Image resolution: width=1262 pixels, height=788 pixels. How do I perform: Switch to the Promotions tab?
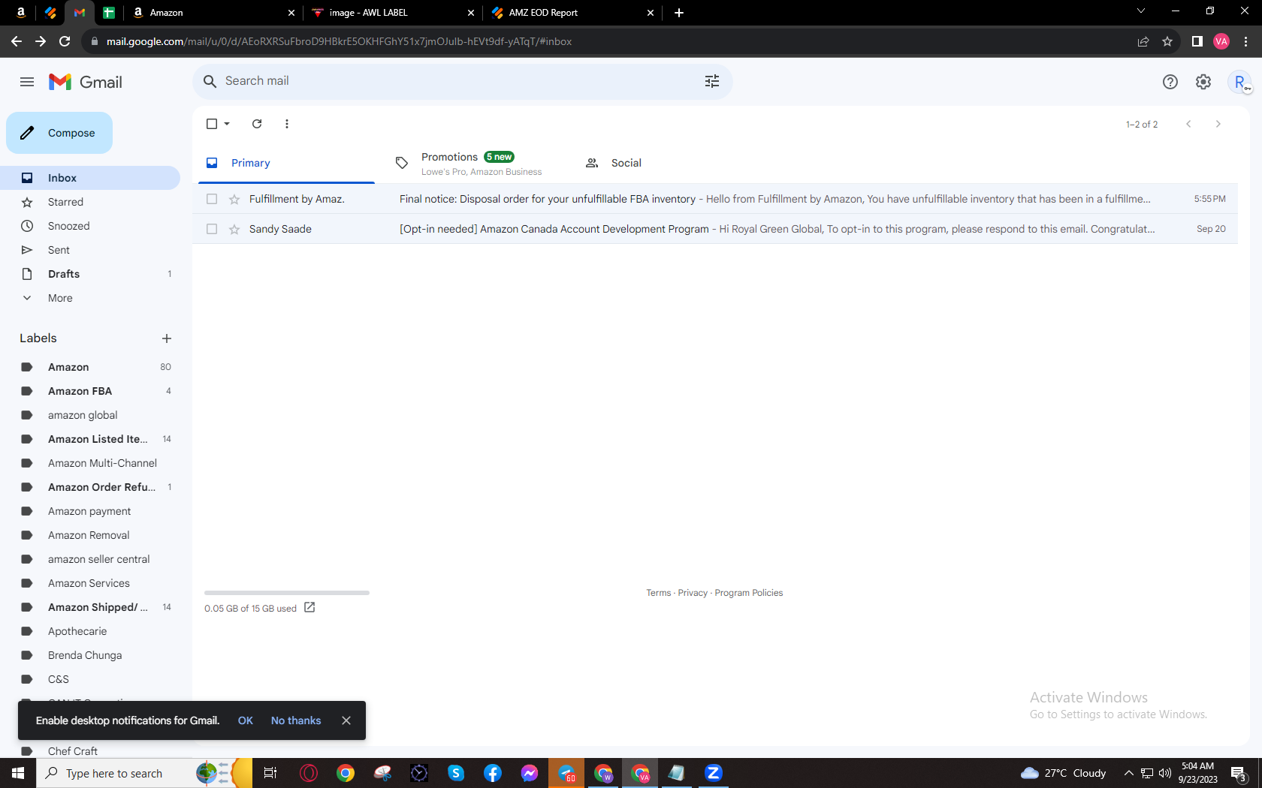coord(477,163)
